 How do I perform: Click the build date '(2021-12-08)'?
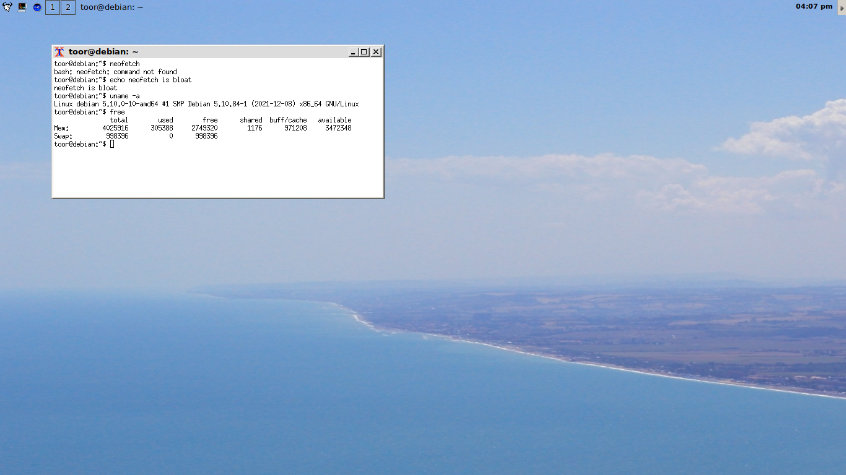(274, 104)
